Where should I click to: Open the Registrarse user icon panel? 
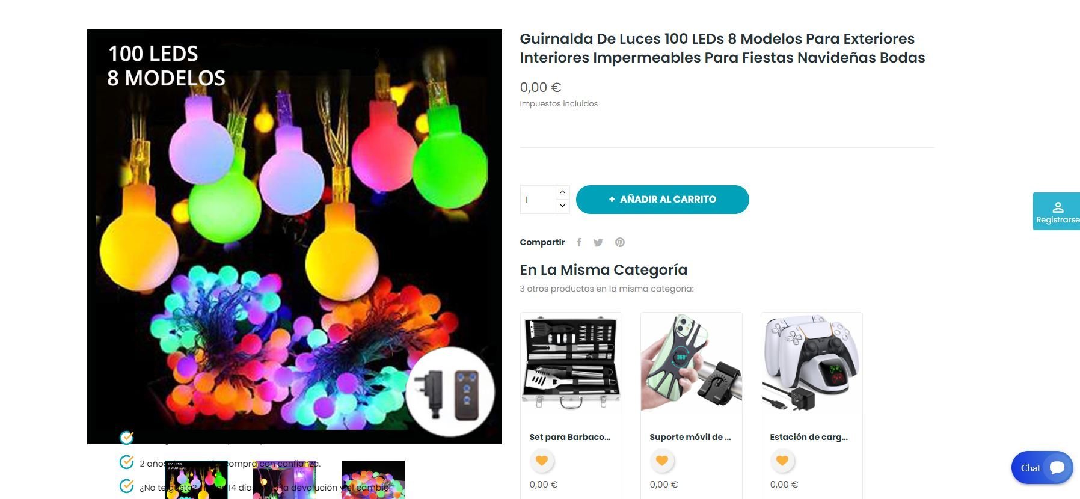pos(1057,212)
